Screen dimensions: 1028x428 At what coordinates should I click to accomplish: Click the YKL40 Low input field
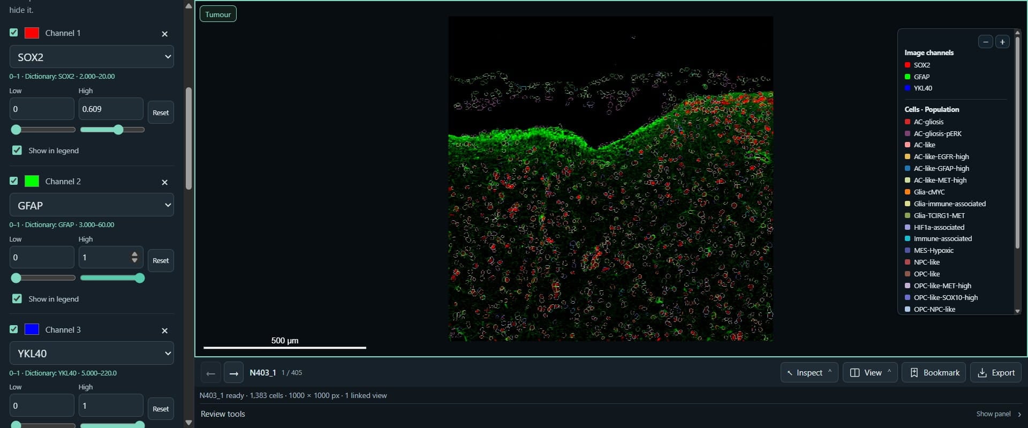point(42,406)
